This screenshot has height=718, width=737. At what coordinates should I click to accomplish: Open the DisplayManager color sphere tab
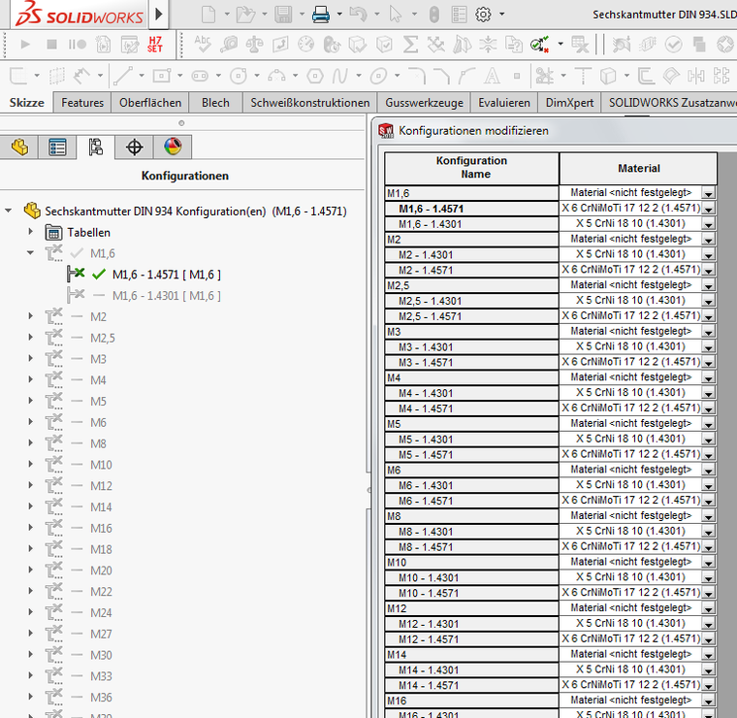[x=173, y=147]
